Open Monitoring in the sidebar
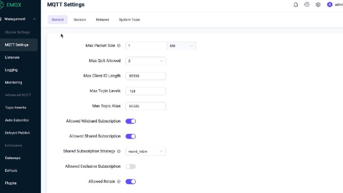Screen dimensions: 343x193 (14, 82)
